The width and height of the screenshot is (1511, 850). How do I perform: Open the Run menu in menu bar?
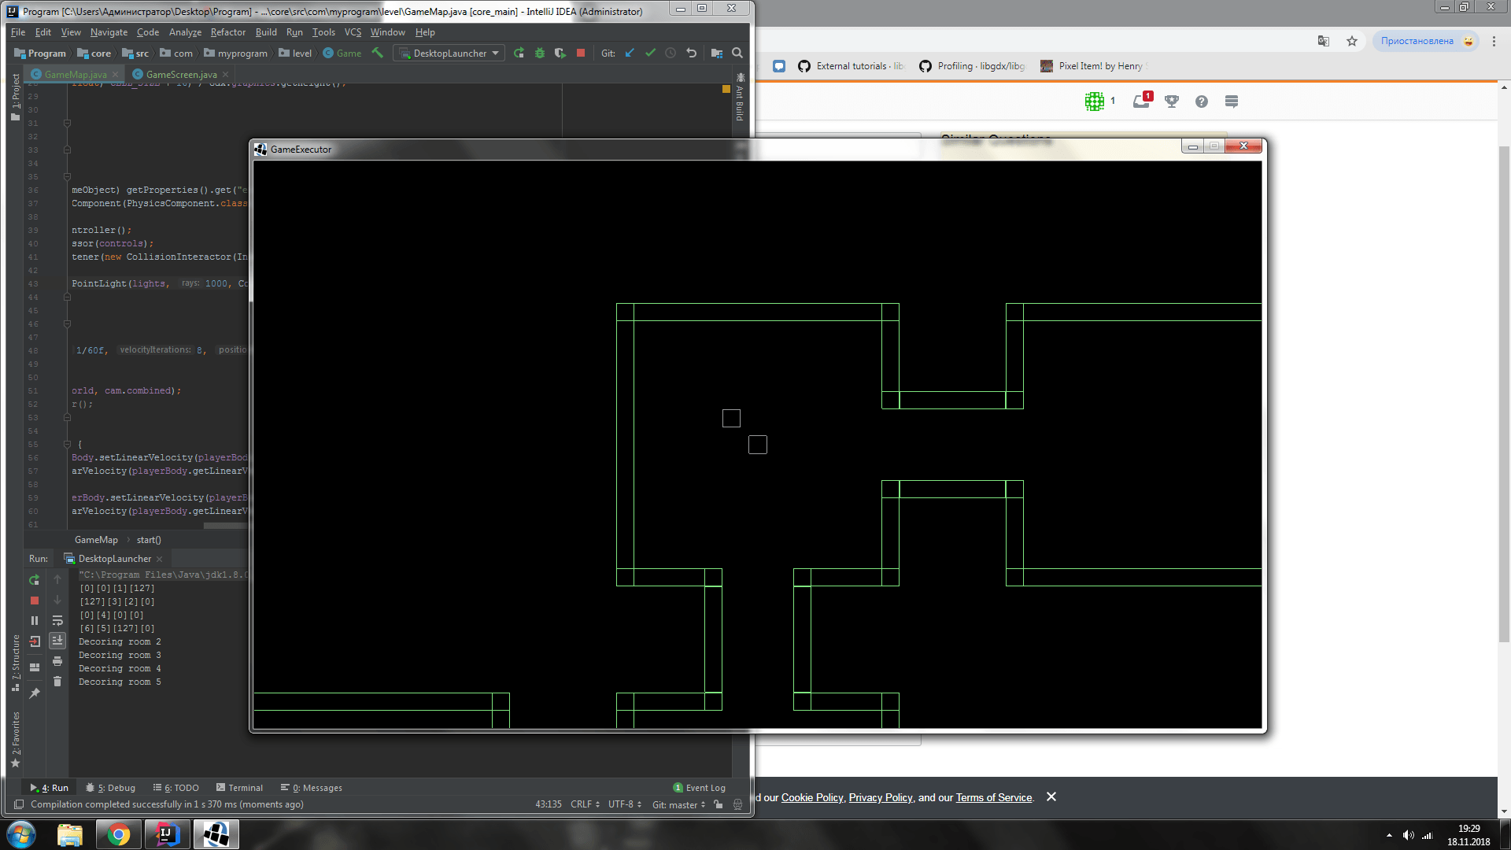[294, 31]
